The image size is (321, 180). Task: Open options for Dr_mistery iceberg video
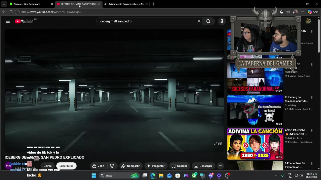point(312,97)
